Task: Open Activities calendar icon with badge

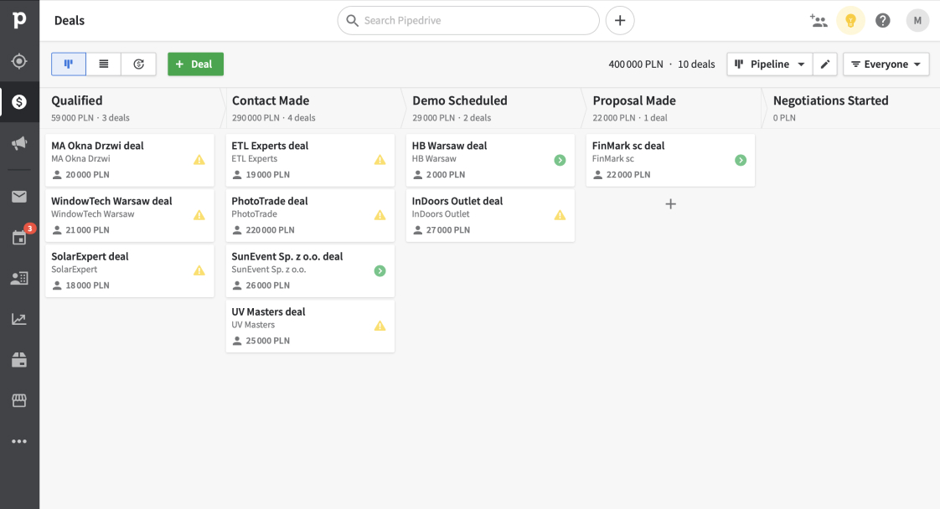Action: tap(20, 236)
